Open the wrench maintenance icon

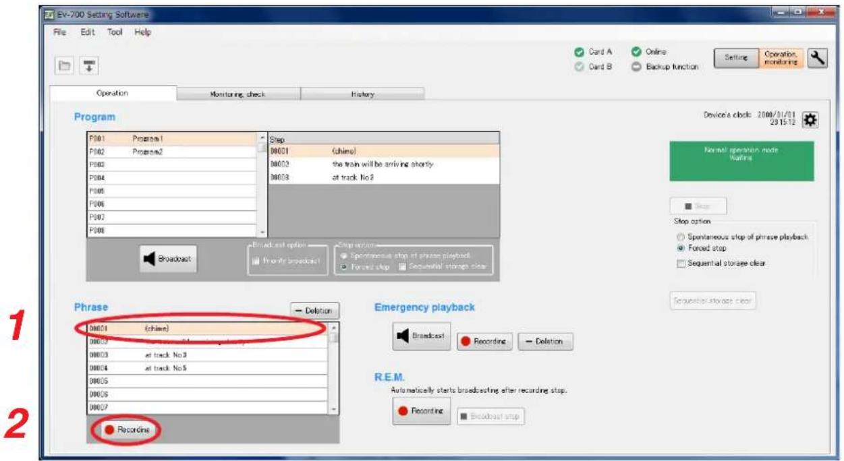pyautogui.click(x=818, y=59)
